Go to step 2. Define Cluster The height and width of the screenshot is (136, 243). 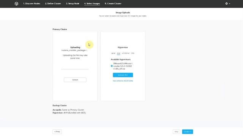coord(53,3)
